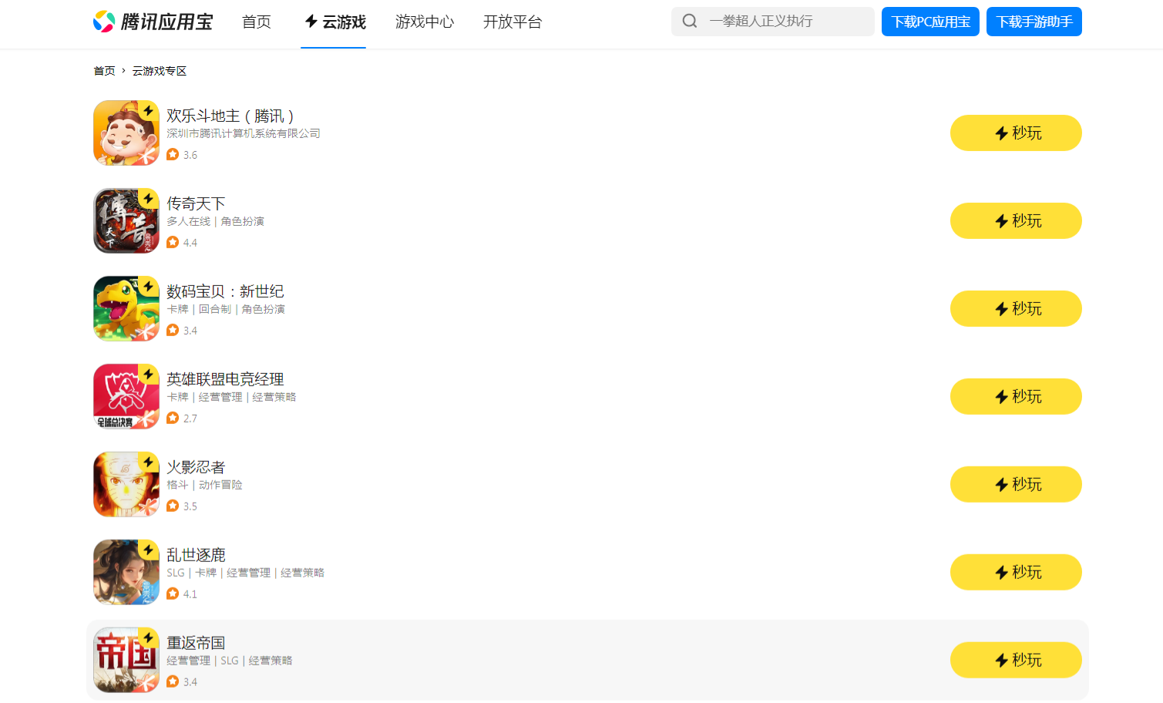
Task: Start 秒玩 for 重返帝国
Action: coord(1016,660)
